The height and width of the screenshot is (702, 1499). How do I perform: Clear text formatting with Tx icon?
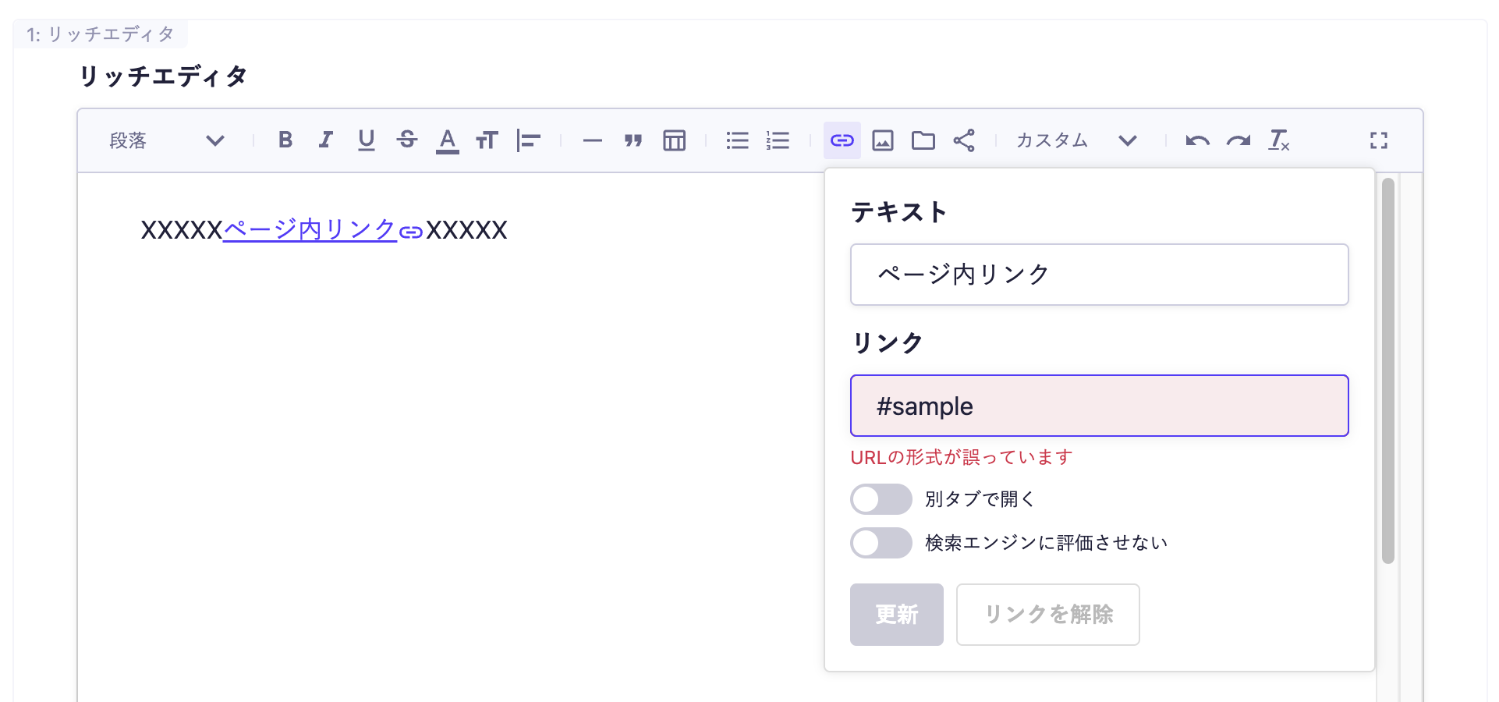click(1279, 140)
